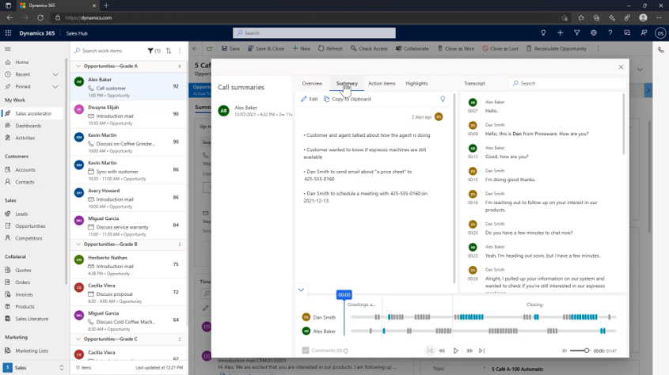
Task: Toggle the hamburger navigation menu
Action: coord(8,49)
